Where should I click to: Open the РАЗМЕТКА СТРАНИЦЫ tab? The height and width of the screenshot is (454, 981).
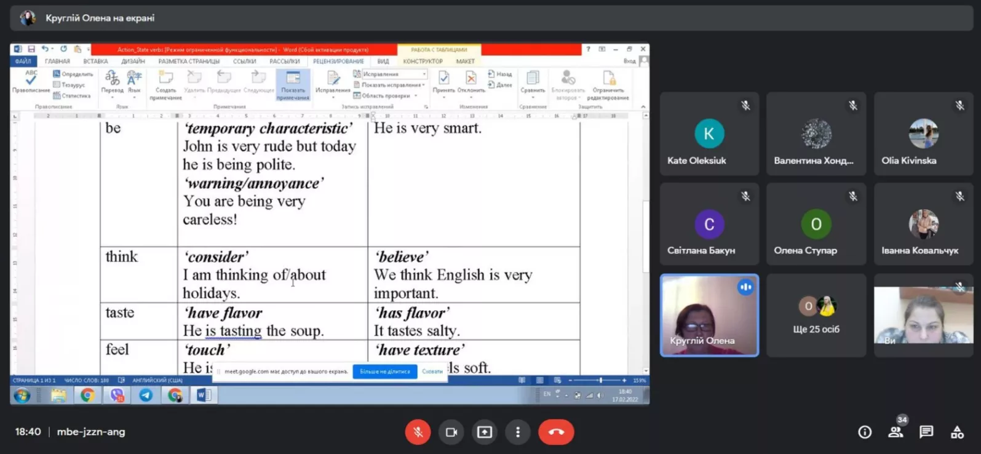coord(189,62)
